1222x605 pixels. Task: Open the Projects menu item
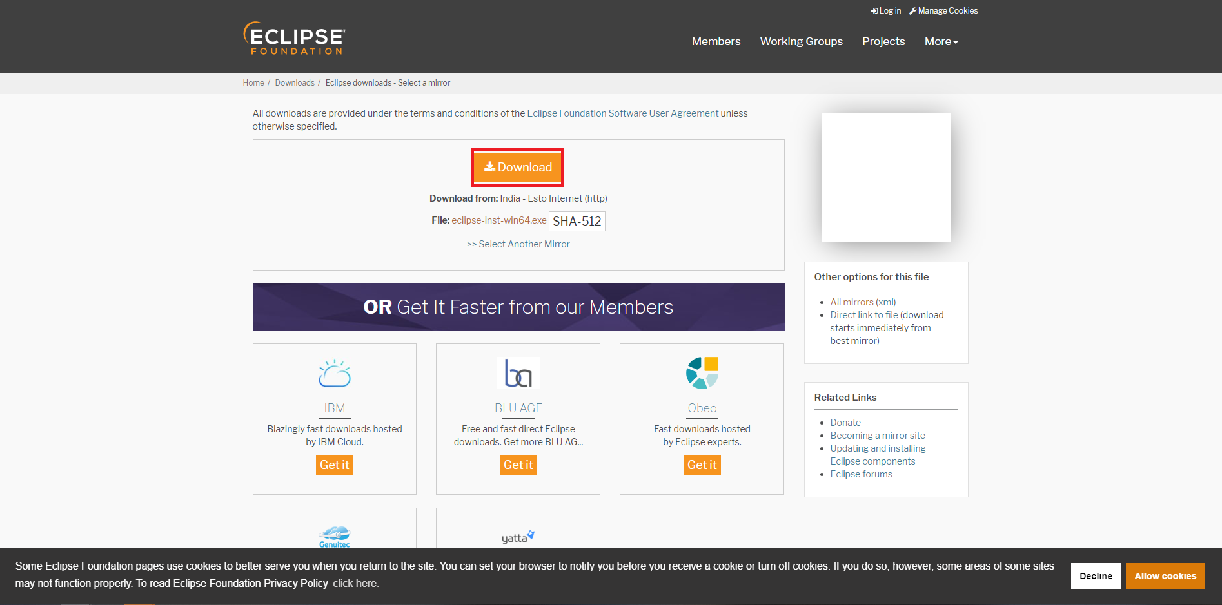pos(883,41)
